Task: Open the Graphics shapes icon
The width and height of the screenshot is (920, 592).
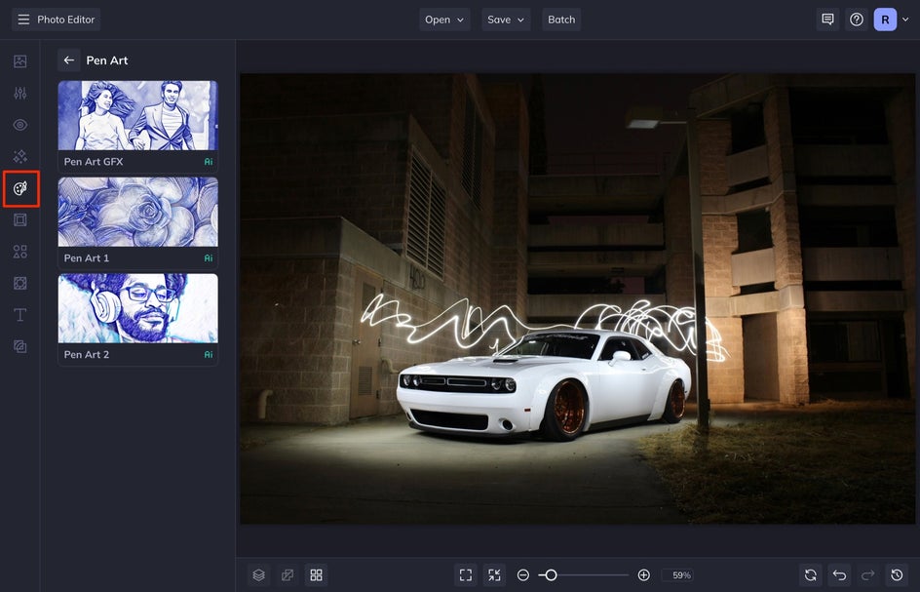Action: (19, 252)
